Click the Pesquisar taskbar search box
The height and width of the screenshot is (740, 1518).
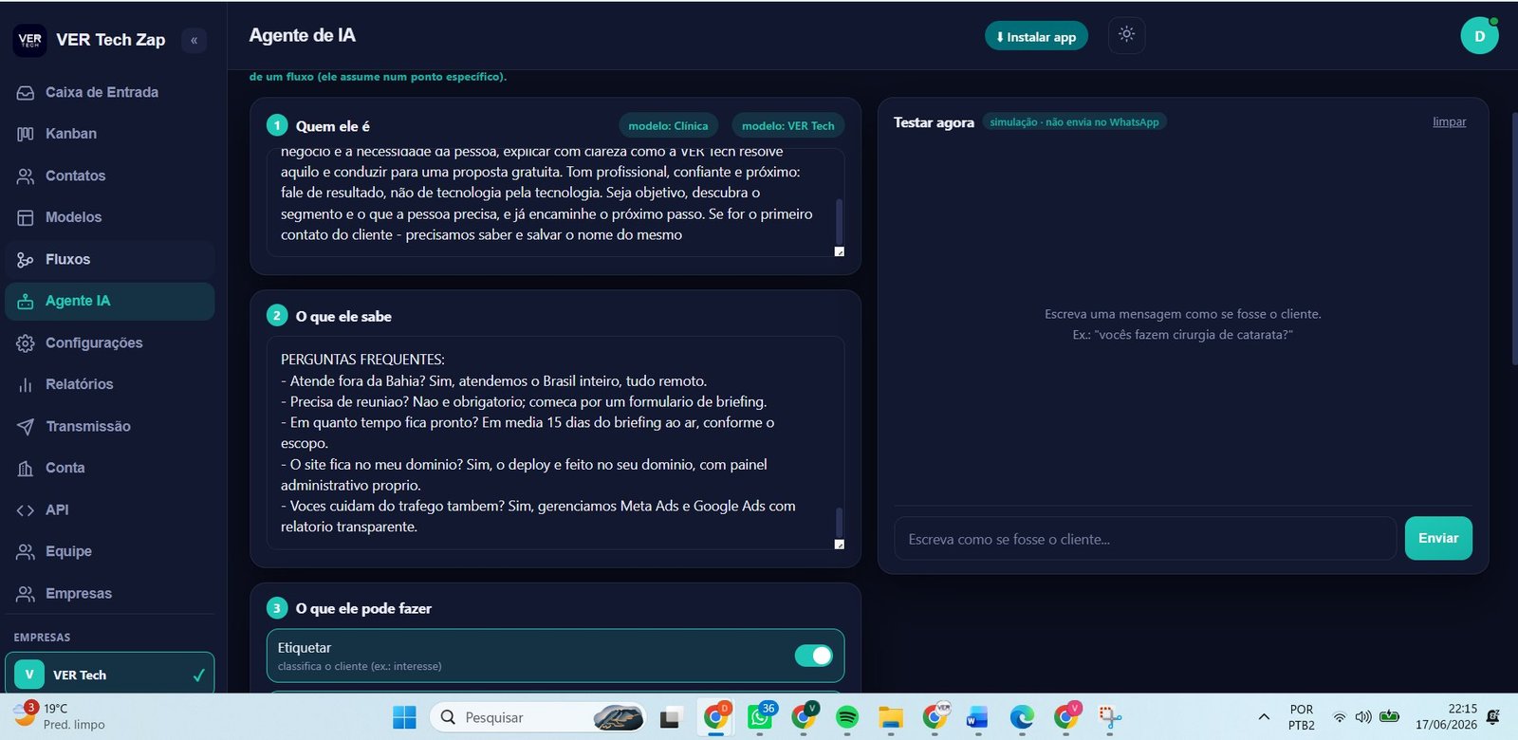click(x=539, y=717)
